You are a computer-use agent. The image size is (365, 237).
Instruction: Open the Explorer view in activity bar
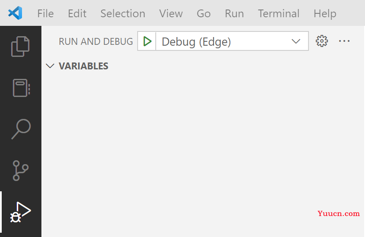pyautogui.click(x=21, y=46)
